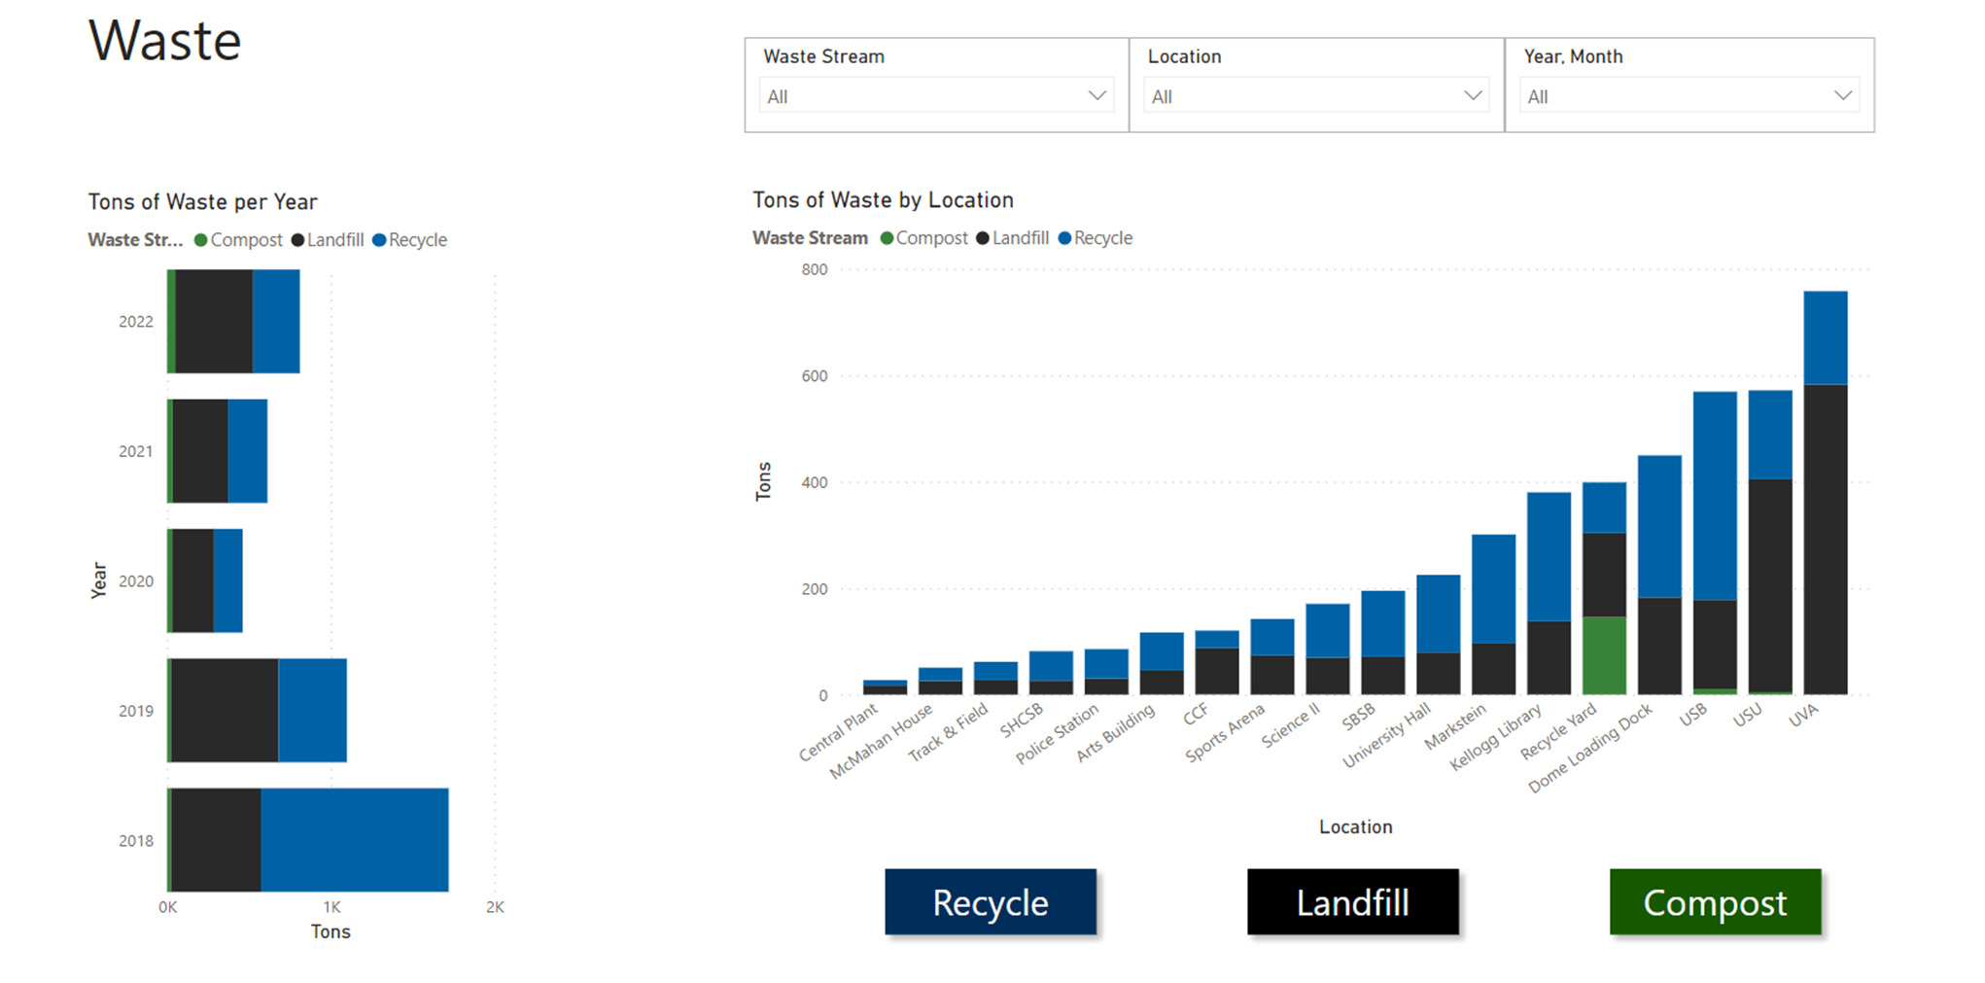Click the 2018 bar in yearly chart
Screen dimensions: 1985x983
point(308,842)
